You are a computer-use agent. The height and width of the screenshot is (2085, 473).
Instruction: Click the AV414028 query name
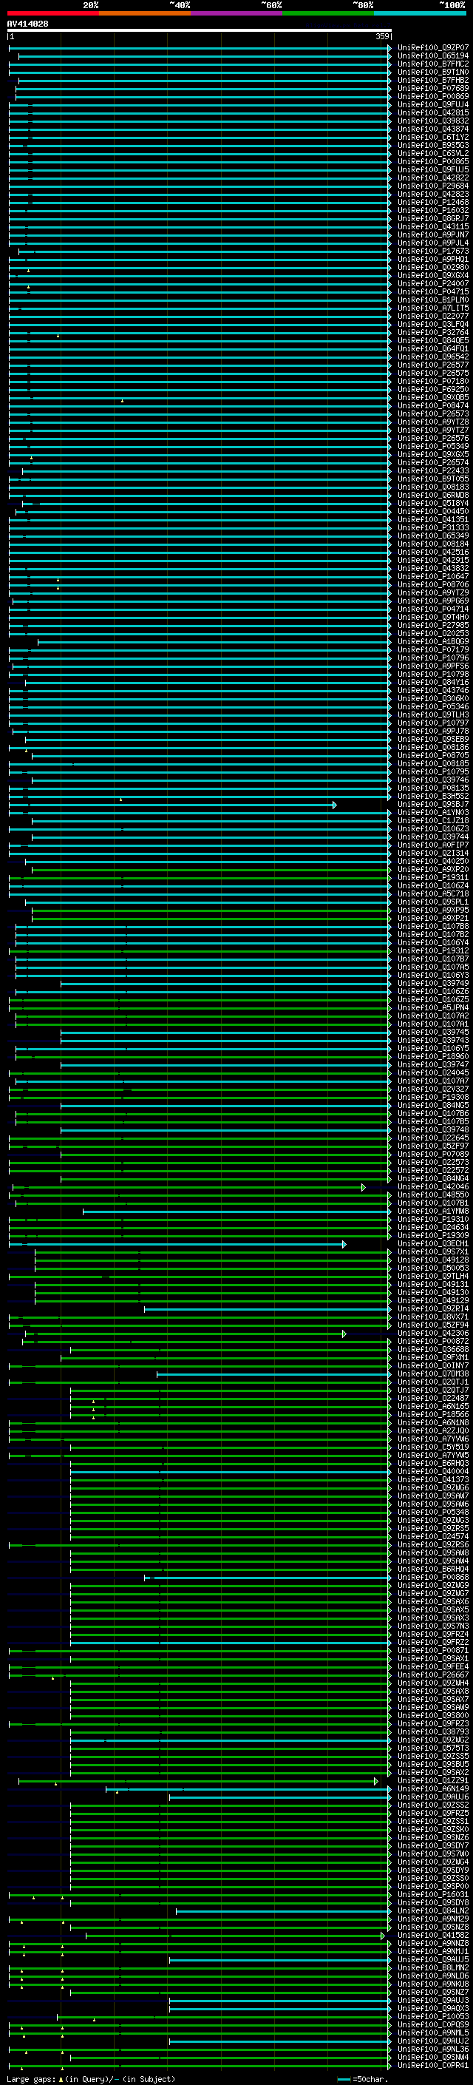27,24
